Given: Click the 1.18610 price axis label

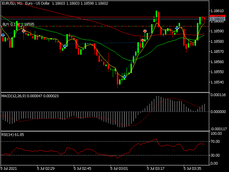Looking at the screenshot, I should tap(217, 11).
